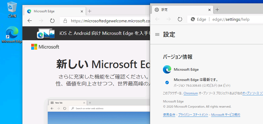Click the iOS and Android Edge banner image
This screenshot has width=263, height=124.
(x=46, y=33)
